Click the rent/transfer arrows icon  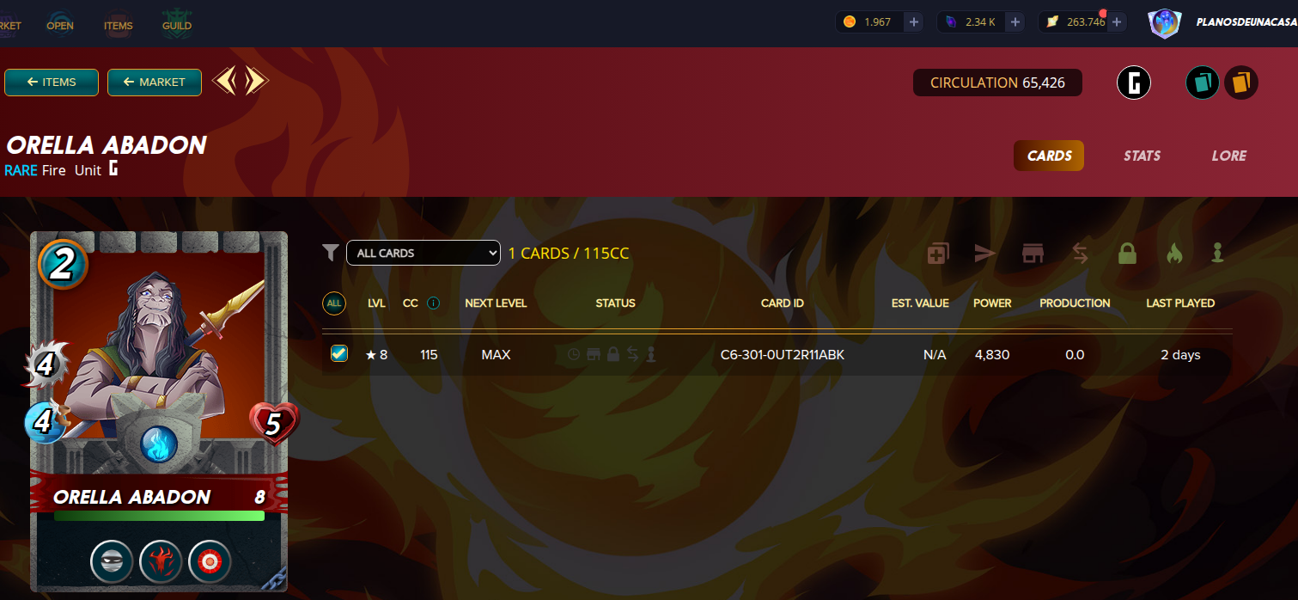pos(1081,254)
